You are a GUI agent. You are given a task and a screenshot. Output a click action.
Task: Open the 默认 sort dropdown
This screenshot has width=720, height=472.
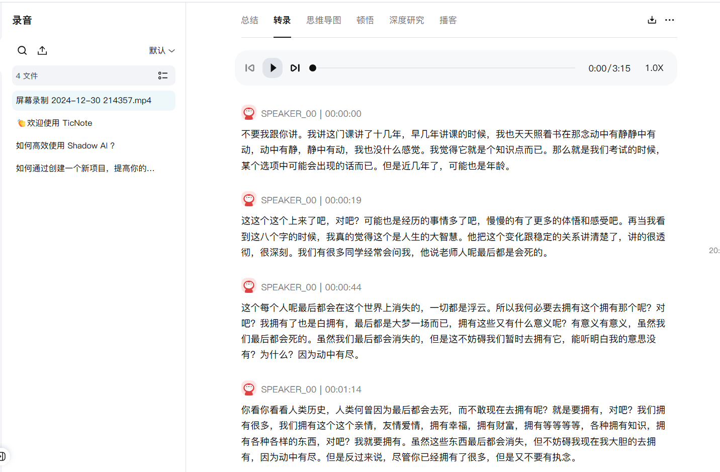[x=162, y=50]
